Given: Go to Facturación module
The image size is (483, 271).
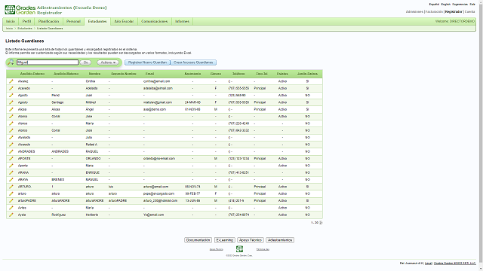Looking at the screenshot, I should [x=434, y=12].
